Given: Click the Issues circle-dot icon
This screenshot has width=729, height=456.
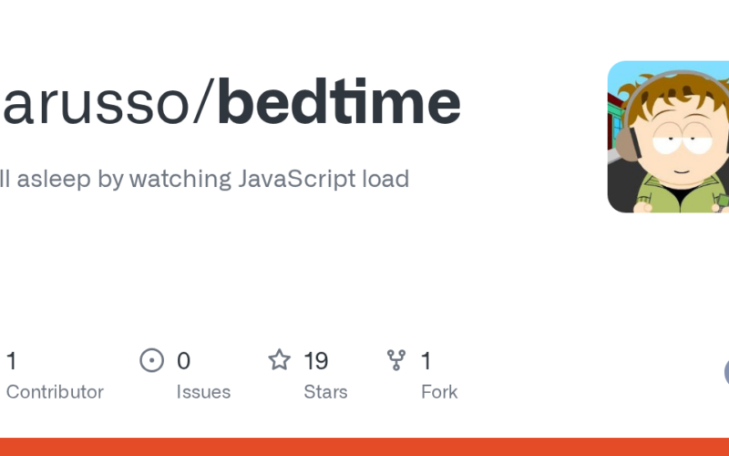Looking at the screenshot, I should [151, 361].
